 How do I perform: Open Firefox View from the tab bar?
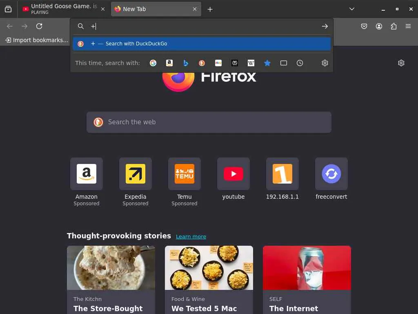[8, 9]
